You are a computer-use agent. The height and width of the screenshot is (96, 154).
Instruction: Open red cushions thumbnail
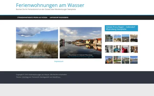pos(126,49)
